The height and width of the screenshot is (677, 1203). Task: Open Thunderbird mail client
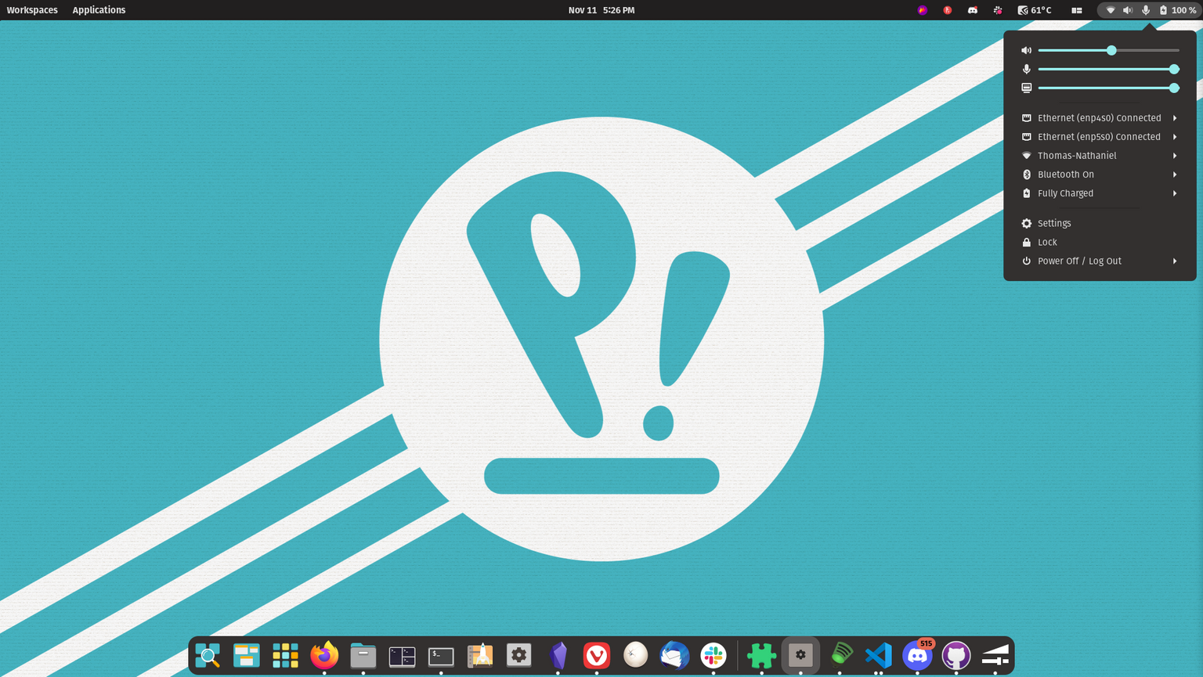tap(674, 655)
